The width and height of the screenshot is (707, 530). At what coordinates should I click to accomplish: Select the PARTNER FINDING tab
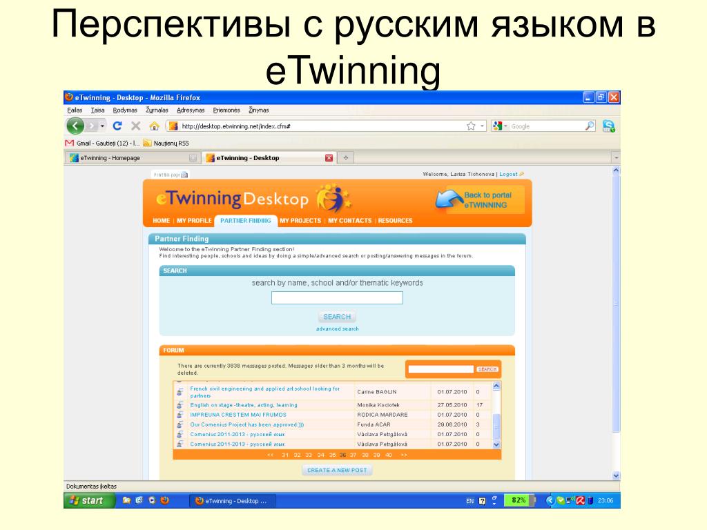(245, 220)
